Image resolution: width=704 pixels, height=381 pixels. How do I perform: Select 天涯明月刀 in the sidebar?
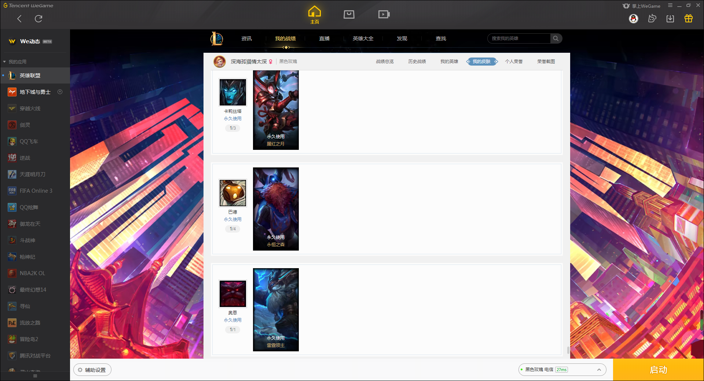coord(35,174)
